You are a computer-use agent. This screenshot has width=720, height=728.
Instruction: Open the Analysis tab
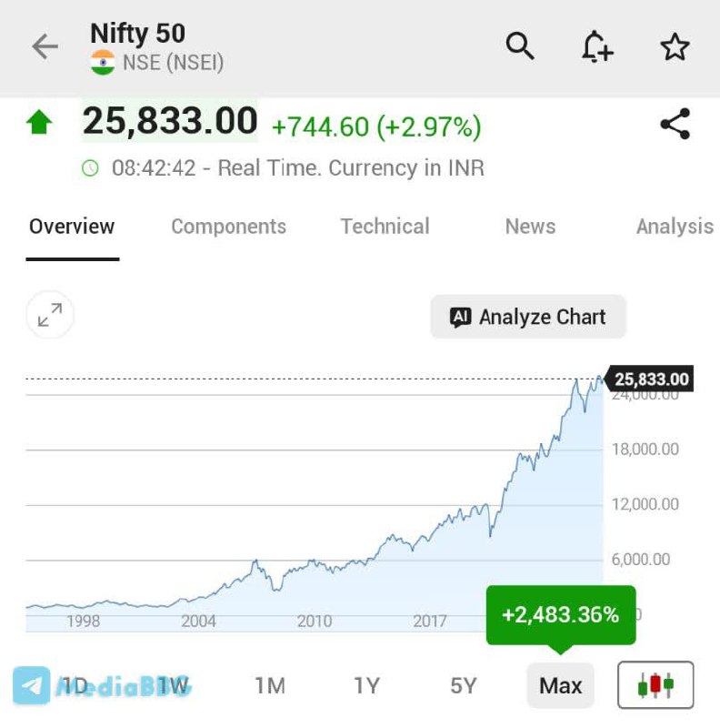[674, 227]
